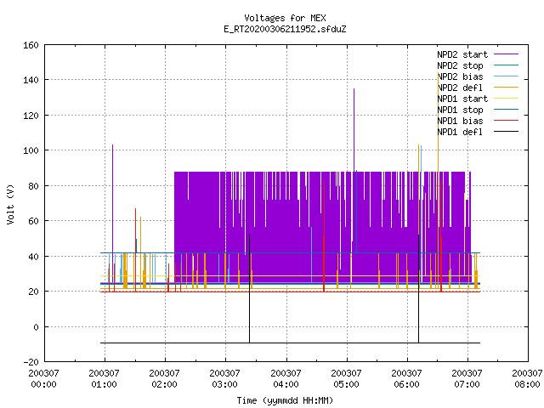Click the 'NPD1 defl' legend label
544x408 pixels.
(460, 133)
